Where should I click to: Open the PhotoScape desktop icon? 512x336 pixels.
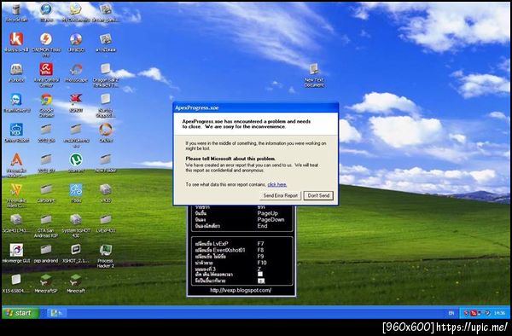click(76, 72)
